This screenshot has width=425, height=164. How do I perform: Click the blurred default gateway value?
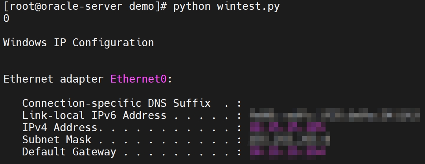point(288,152)
